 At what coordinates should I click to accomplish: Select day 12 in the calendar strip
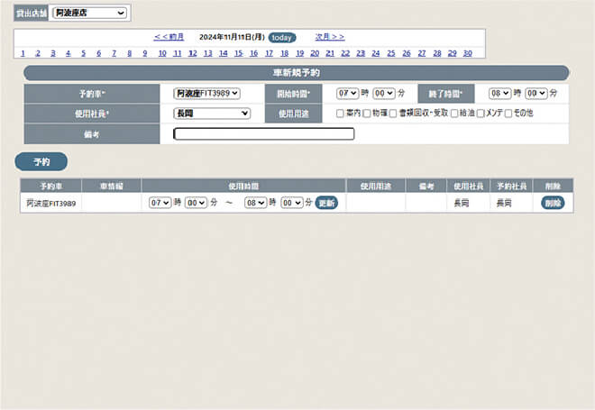193,53
